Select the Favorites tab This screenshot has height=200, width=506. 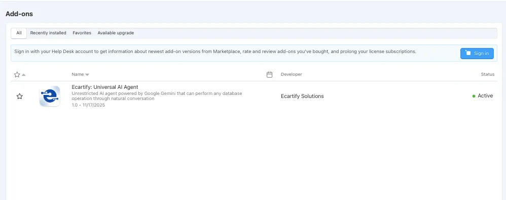(x=82, y=33)
